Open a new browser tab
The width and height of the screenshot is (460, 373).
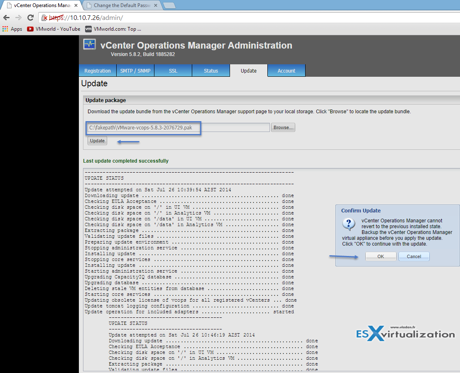tap(169, 5)
